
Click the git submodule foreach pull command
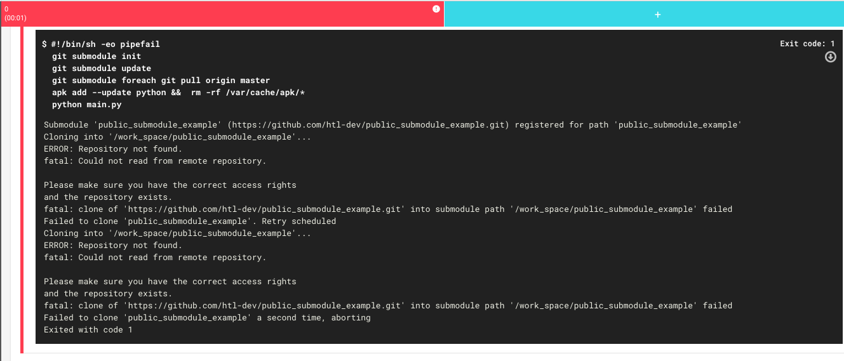(161, 81)
